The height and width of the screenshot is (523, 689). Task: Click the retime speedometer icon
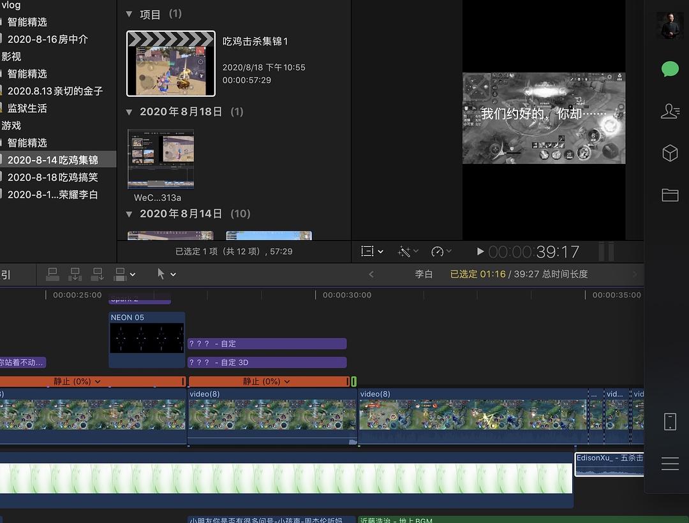pyautogui.click(x=437, y=252)
